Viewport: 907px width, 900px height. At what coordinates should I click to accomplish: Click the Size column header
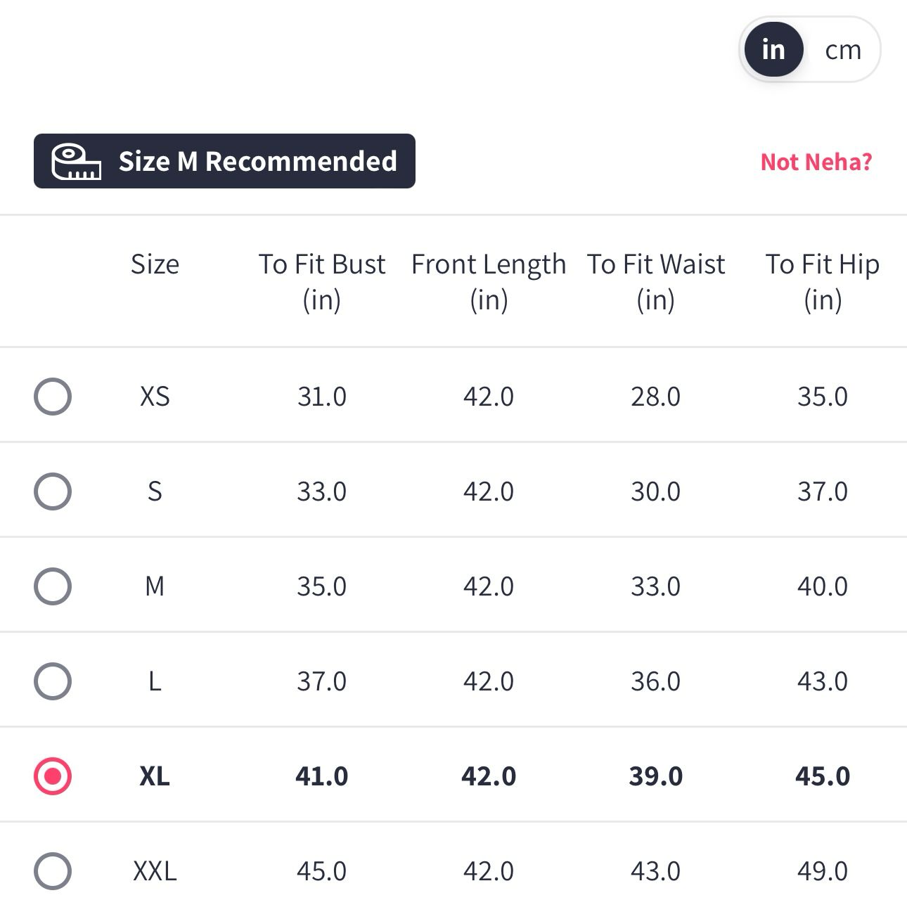(x=155, y=265)
